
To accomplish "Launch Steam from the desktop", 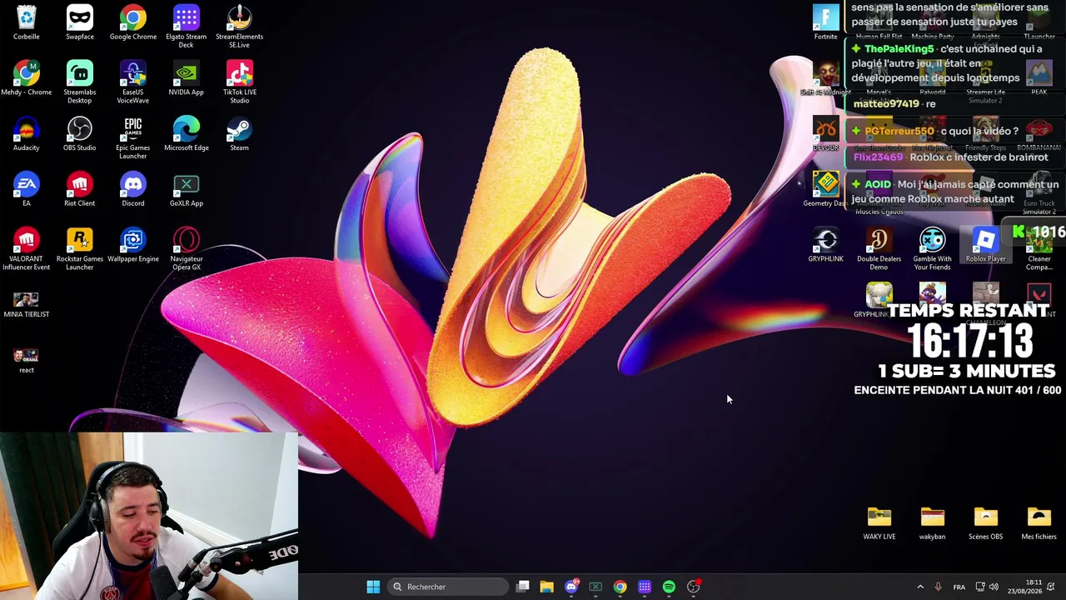I will pos(239,134).
